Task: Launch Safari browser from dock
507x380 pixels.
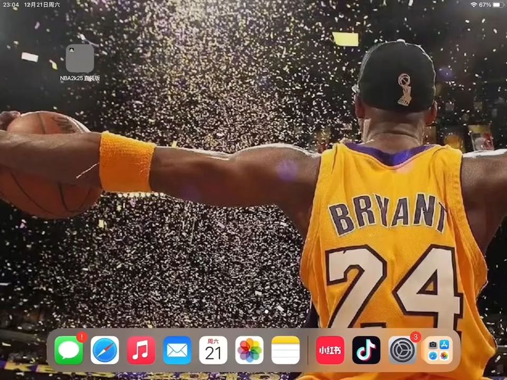Action: [x=105, y=350]
